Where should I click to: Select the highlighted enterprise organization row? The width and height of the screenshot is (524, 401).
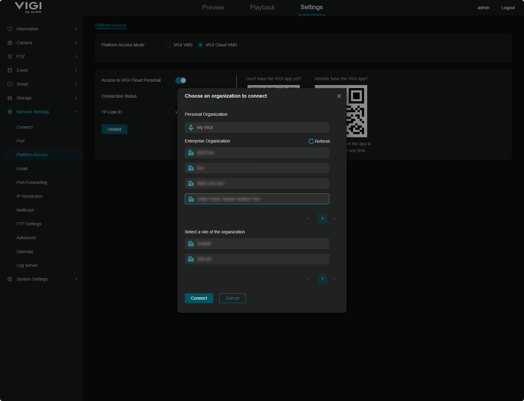coord(257,199)
